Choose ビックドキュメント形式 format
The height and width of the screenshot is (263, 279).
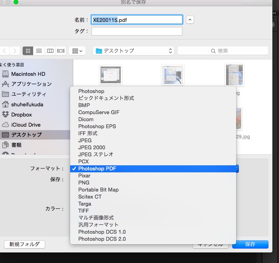click(153, 98)
